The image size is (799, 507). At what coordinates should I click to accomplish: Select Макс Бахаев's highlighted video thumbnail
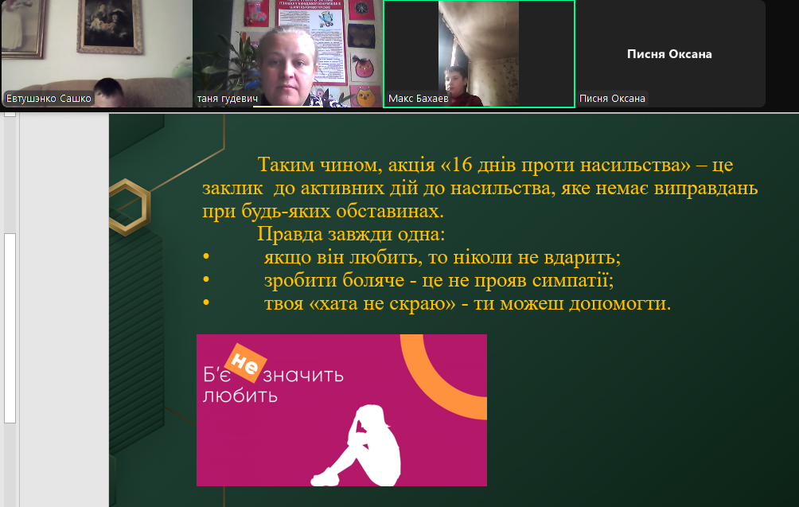tap(479, 54)
